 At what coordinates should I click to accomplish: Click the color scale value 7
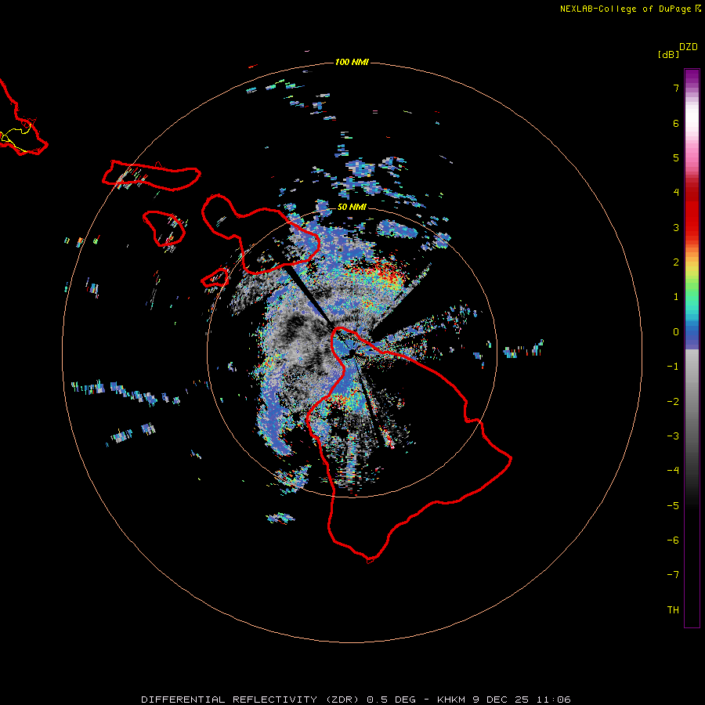point(676,88)
